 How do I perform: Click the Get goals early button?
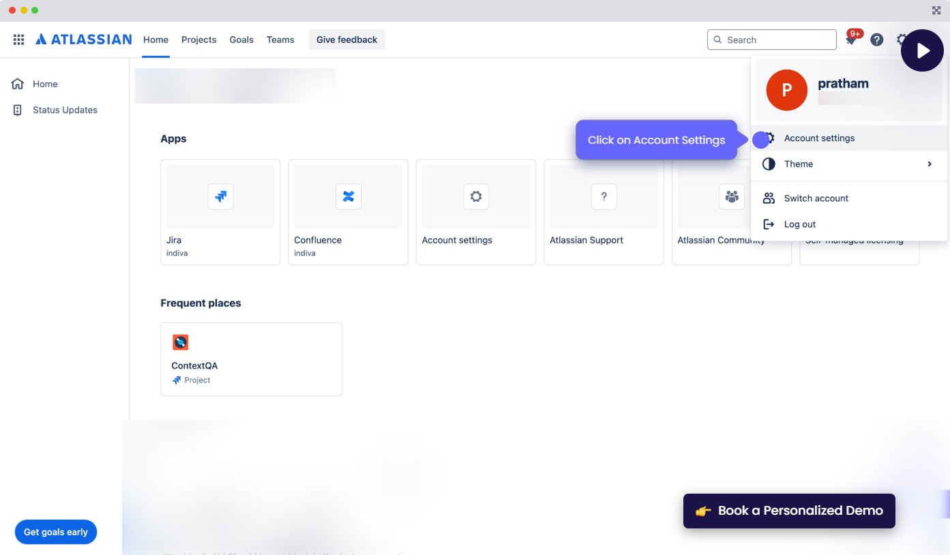[x=56, y=532]
